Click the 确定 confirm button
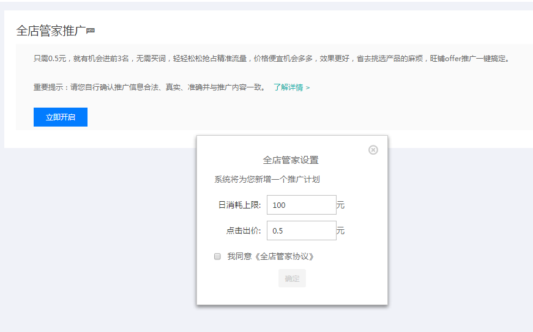 (292, 278)
